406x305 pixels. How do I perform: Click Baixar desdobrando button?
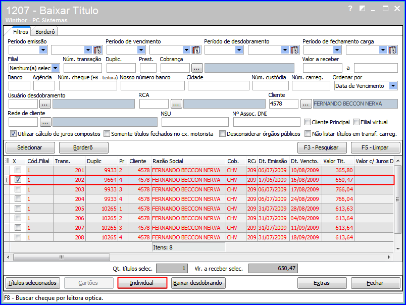click(x=198, y=283)
